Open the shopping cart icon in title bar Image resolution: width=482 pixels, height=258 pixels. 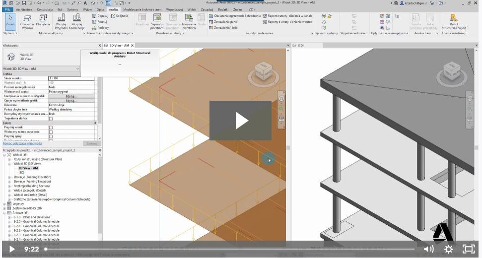coord(432,3)
